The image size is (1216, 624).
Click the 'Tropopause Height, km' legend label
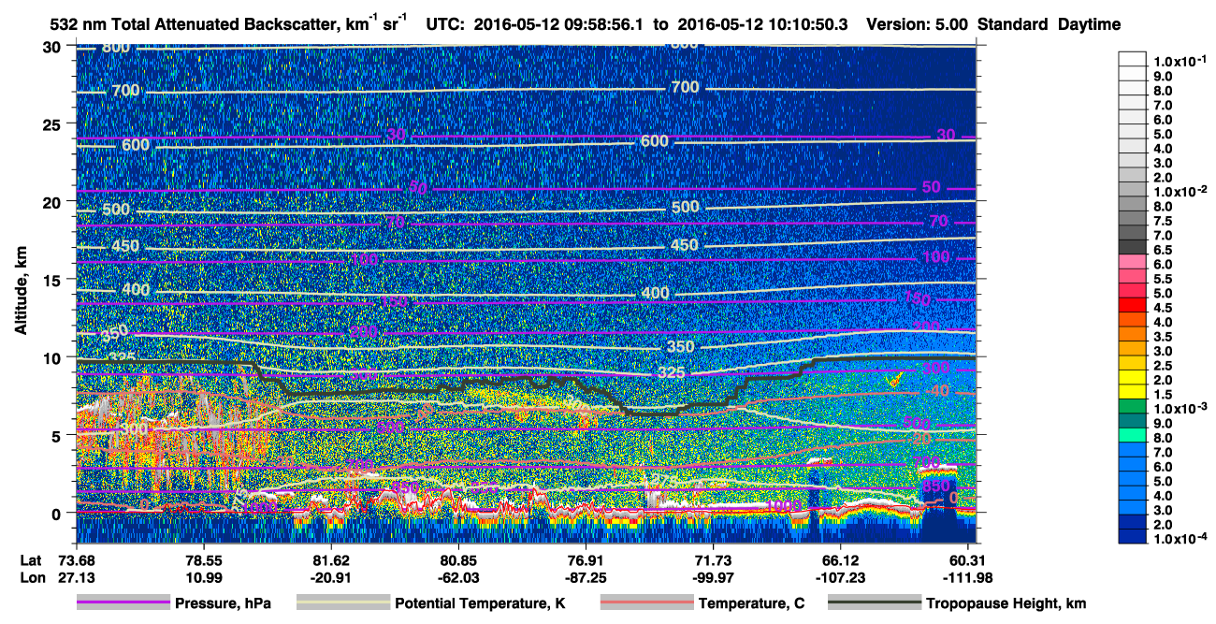(1006, 603)
